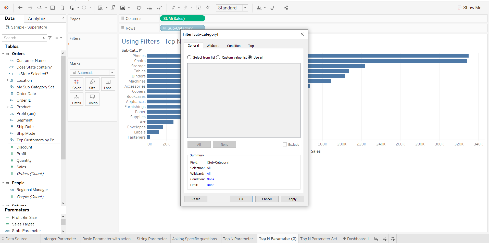Open the Top N Parameter Set sheet tab
Viewport: 489px width, 243px height.
319,239
